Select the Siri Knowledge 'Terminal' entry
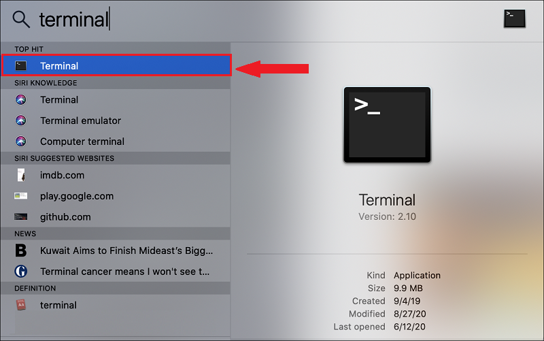 point(59,99)
